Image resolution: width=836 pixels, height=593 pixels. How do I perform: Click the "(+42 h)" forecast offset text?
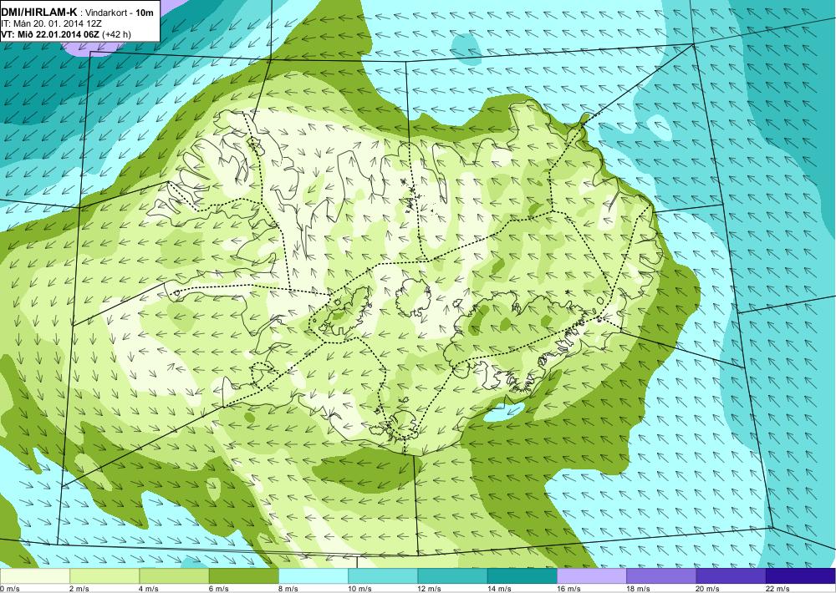(x=117, y=34)
